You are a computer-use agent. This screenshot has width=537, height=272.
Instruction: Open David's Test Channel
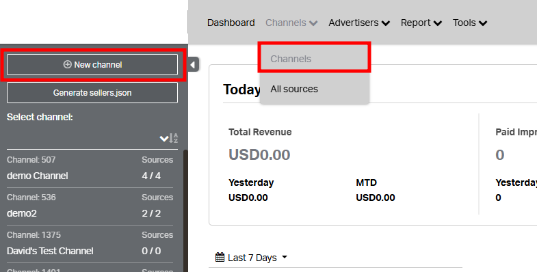point(90,244)
